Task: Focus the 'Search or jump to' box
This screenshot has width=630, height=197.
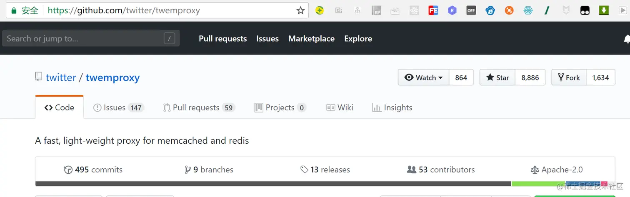Action: tap(91, 38)
